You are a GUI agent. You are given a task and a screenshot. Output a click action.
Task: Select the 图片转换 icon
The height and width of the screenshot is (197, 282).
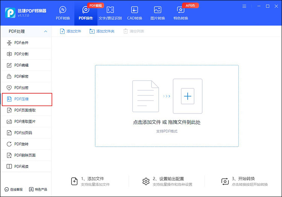158,10
